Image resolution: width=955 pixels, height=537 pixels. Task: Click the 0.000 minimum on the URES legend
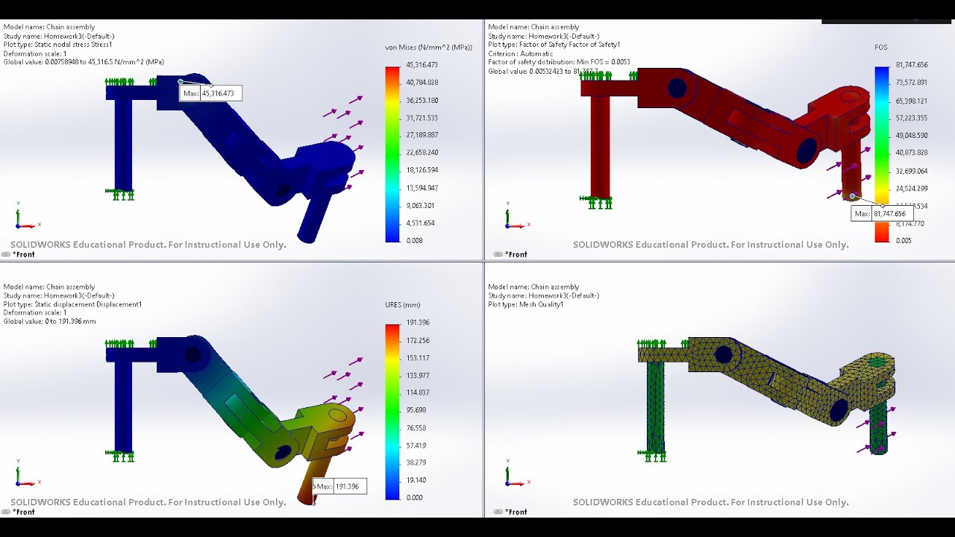(414, 497)
